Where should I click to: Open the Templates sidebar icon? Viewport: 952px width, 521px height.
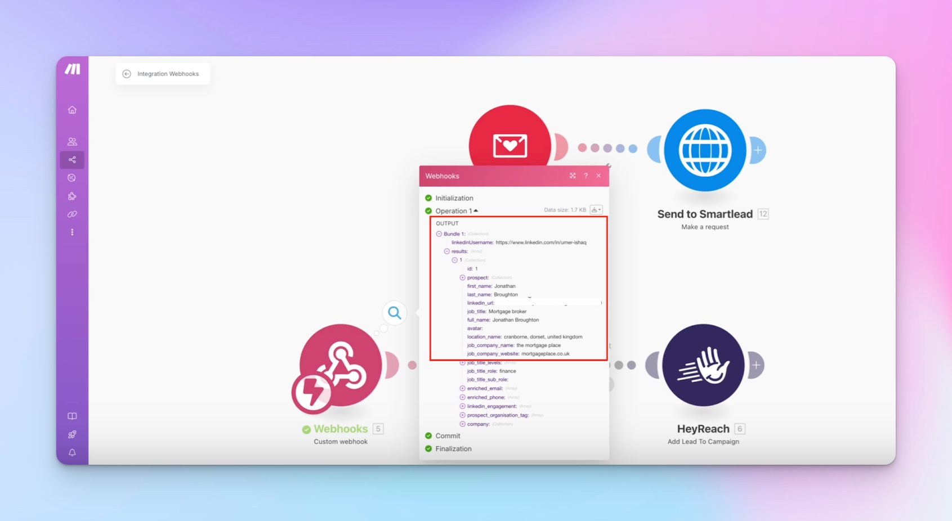(72, 178)
